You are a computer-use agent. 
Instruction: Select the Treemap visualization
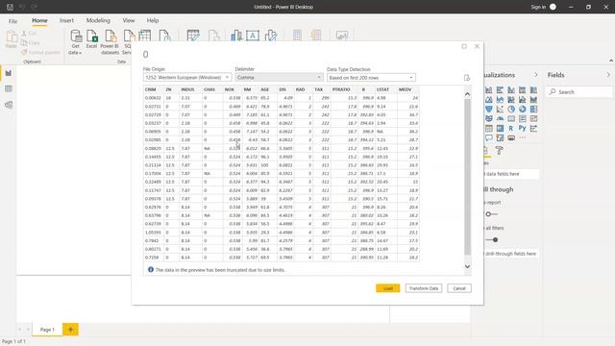533,109
